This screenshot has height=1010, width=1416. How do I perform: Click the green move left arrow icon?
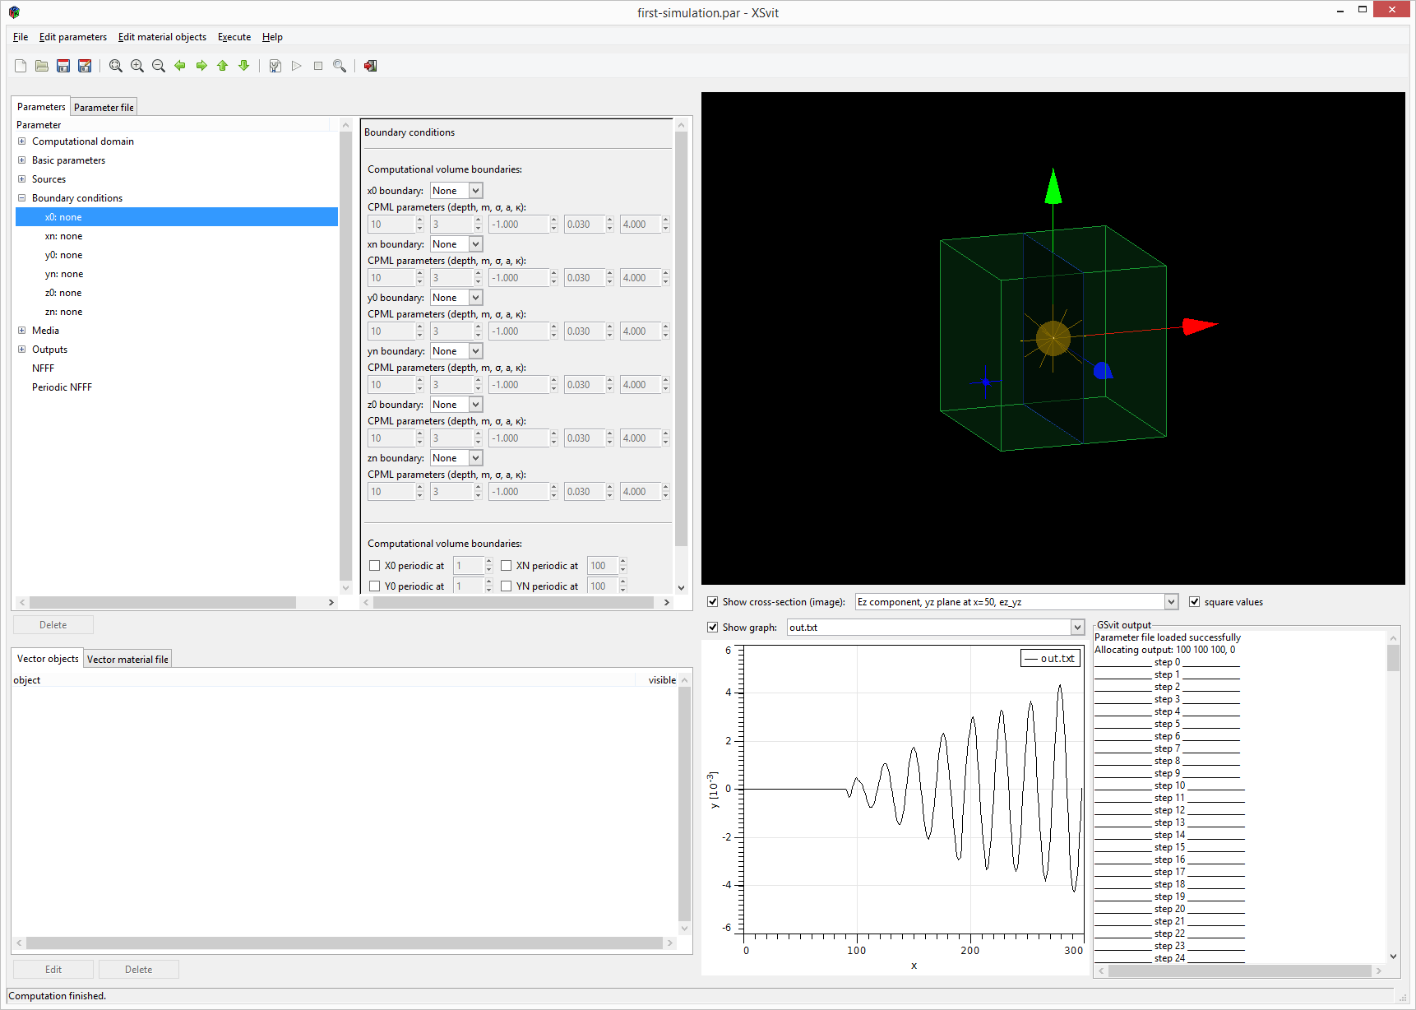(x=180, y=66)
